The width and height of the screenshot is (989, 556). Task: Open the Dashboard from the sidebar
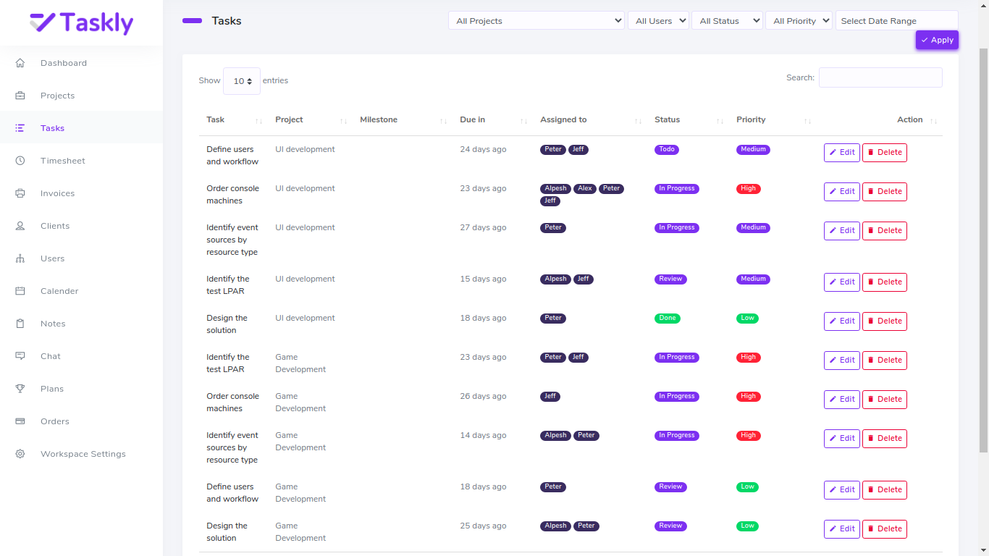pyautogui.click(x=63, y=63)
